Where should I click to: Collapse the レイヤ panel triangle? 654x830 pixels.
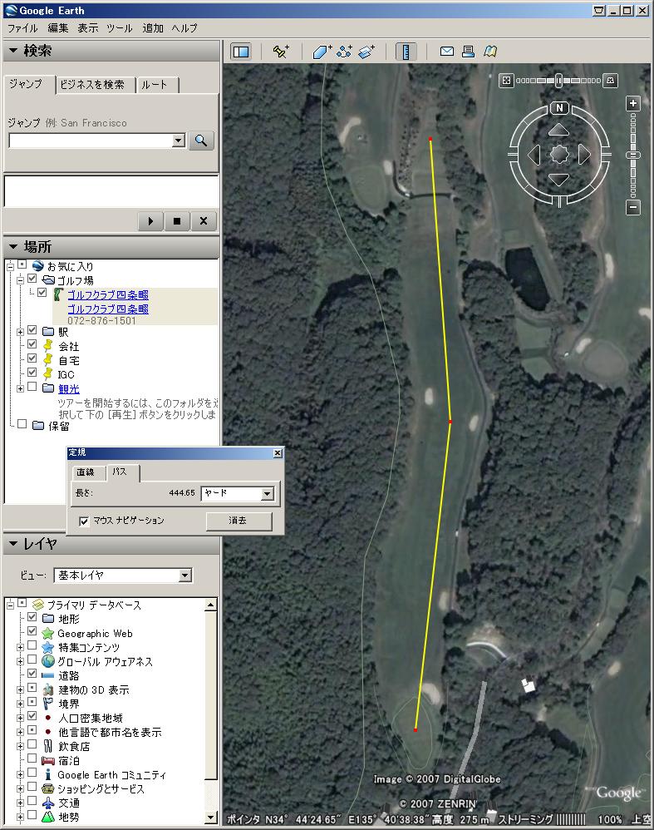[x=13, y=544]
